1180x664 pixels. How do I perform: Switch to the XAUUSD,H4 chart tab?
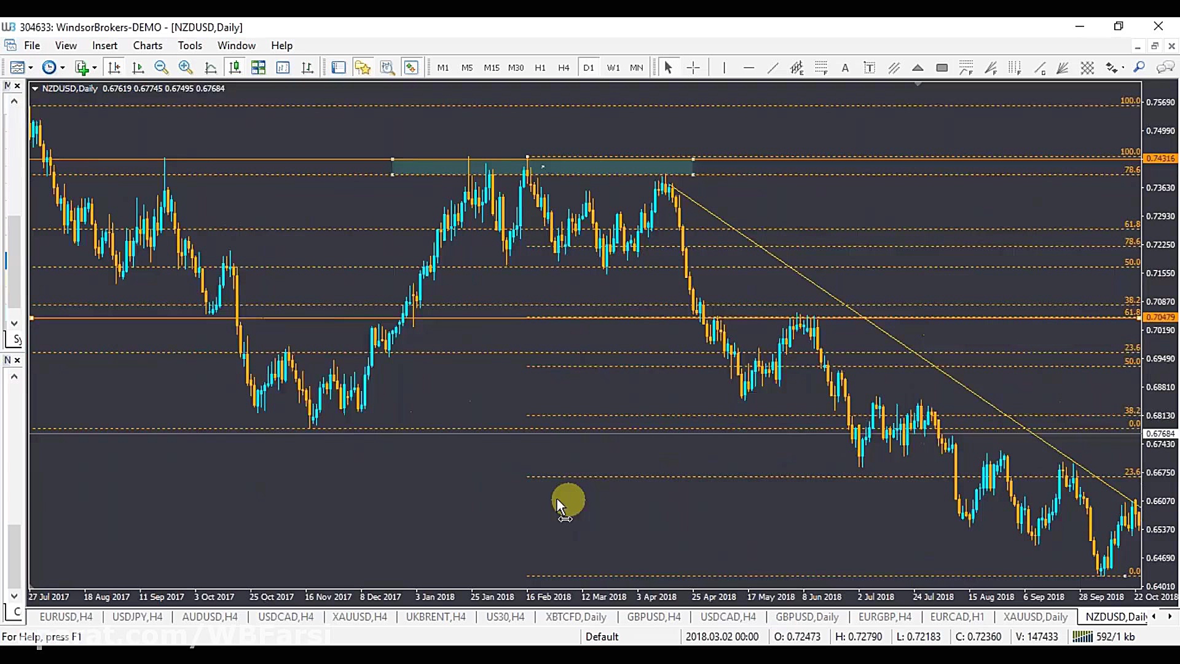click(360, 617)
